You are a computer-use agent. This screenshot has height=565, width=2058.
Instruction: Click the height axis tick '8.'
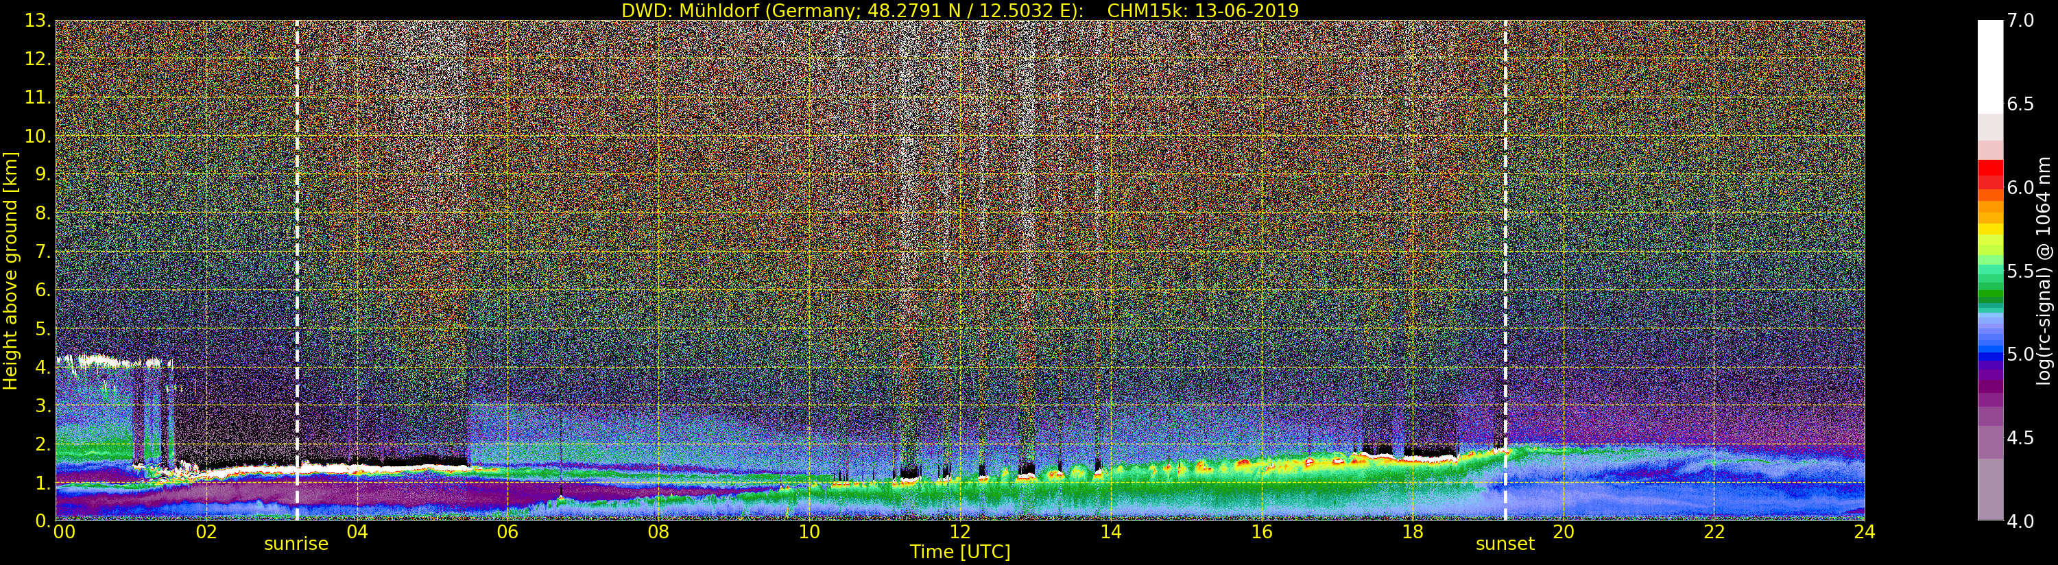pyautogui.click(x=43, y=213)
